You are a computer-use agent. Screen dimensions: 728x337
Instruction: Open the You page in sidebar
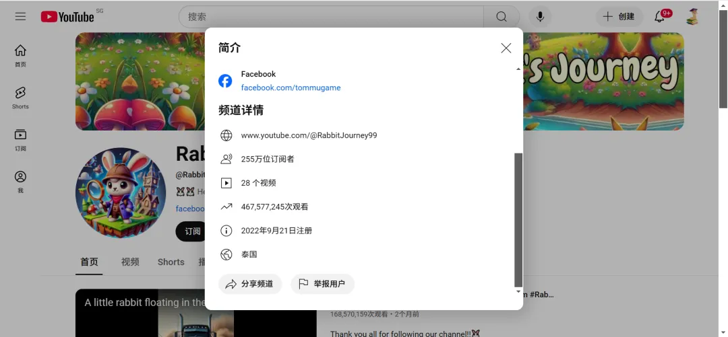coord(20,182)
